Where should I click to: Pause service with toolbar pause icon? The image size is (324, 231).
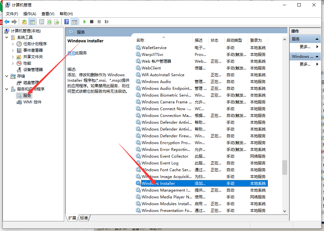pos(99,22)
